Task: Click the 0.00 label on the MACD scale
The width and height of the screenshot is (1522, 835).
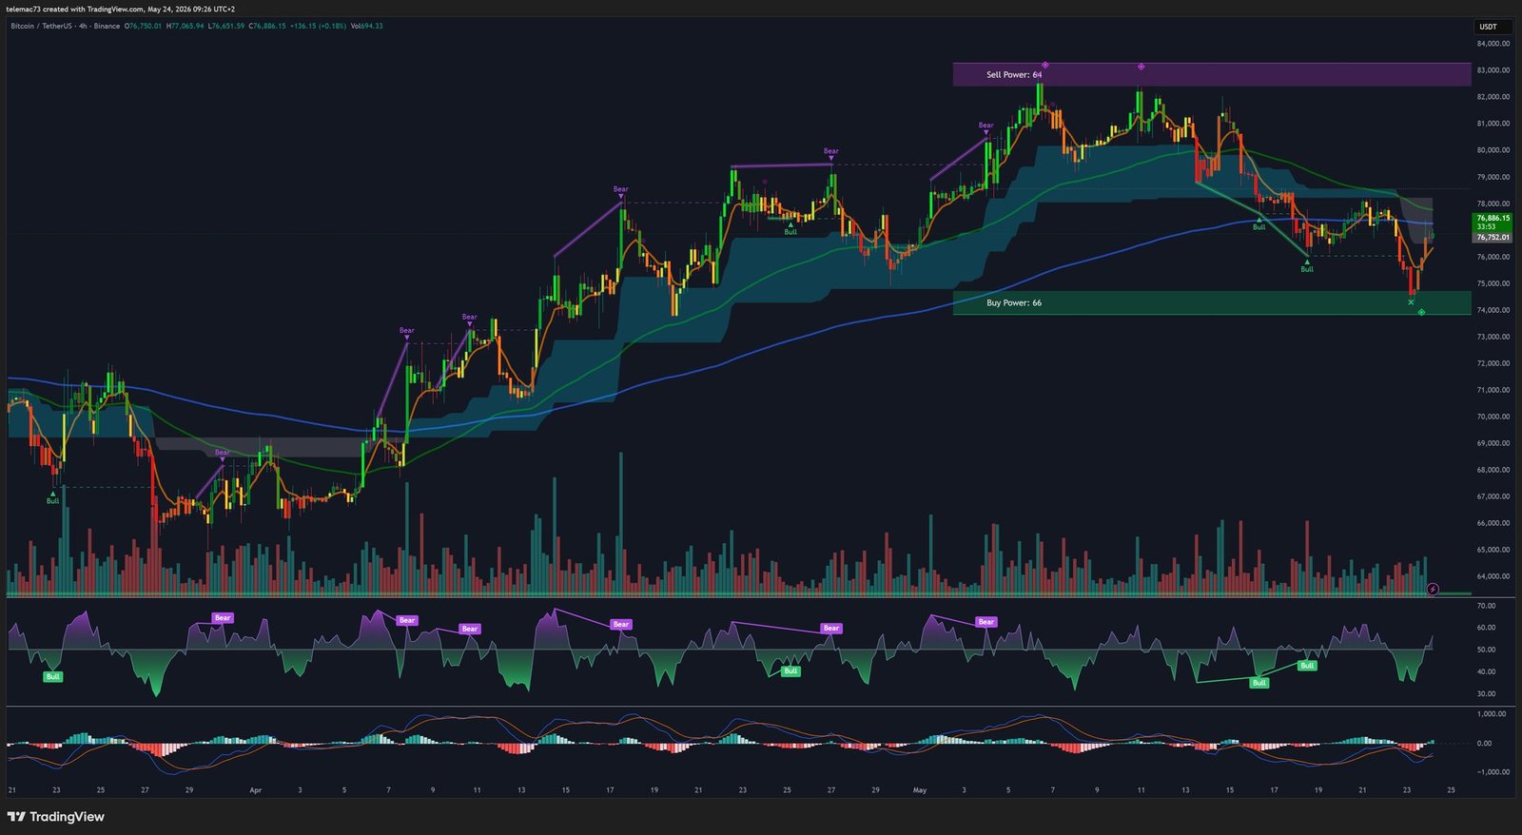Action: [x=1485, y=743]
